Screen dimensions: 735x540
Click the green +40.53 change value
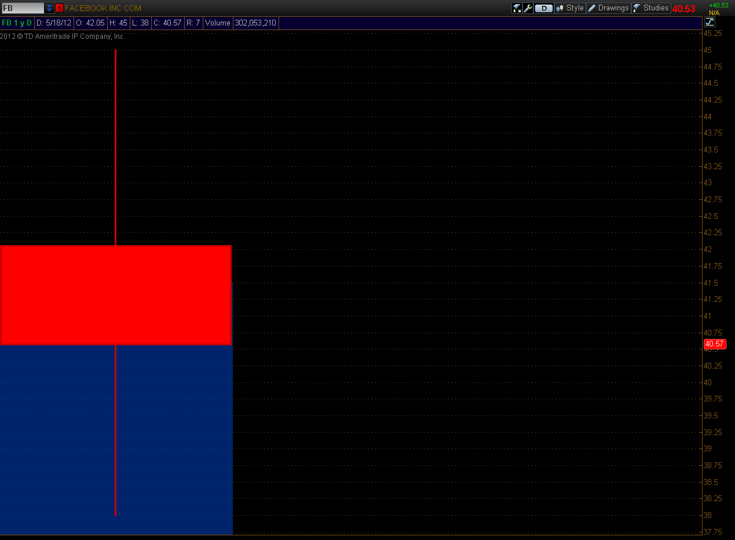[x=719, y=5]
